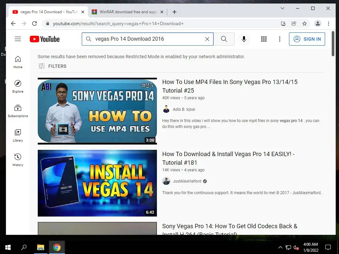Visit JustAlexHalford channel name
Image resolution: width=339 pixels, height=254 pixels.
(187, 181)
